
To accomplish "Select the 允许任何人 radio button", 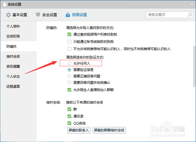I will [x=69, y=63].
